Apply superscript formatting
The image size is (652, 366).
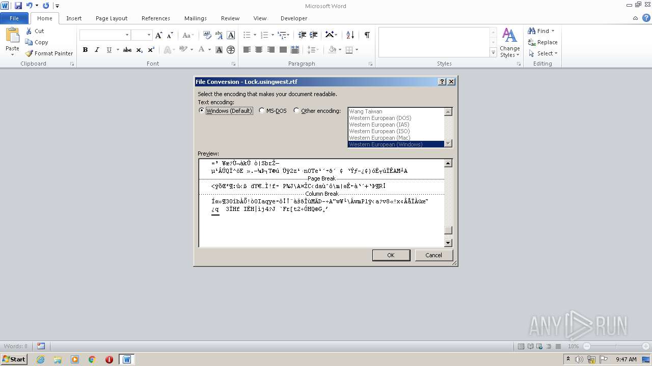151,50
